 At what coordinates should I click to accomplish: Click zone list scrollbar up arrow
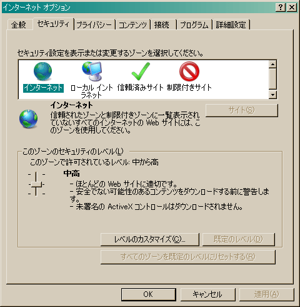click(272, 64)
